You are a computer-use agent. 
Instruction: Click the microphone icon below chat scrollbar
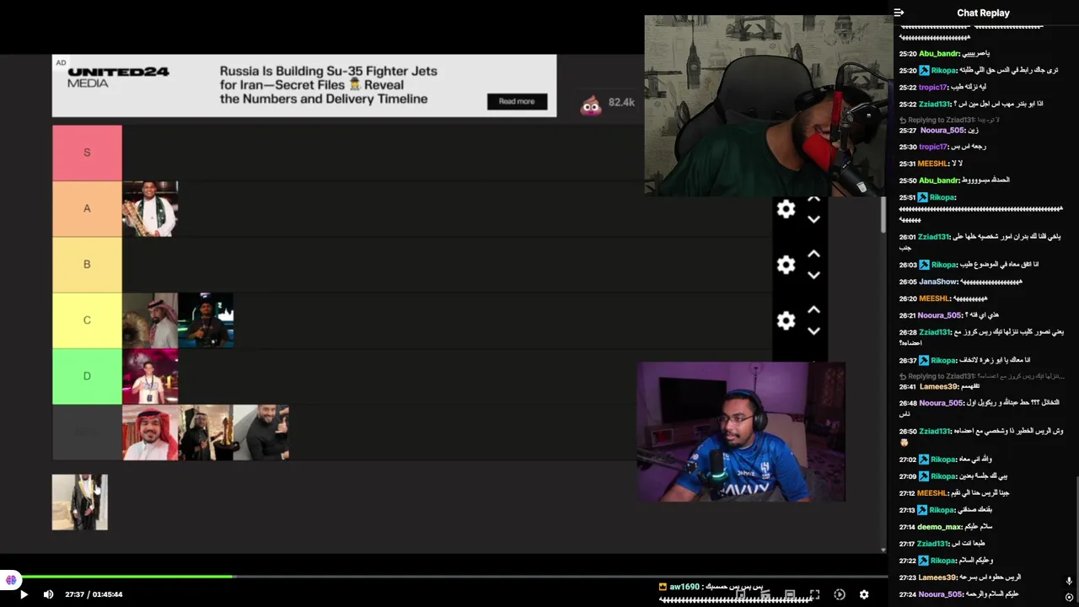(x=1069, y=581)
